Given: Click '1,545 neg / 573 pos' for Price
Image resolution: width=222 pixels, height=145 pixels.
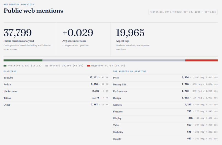Looking at the screenshot, I should 205,77.
